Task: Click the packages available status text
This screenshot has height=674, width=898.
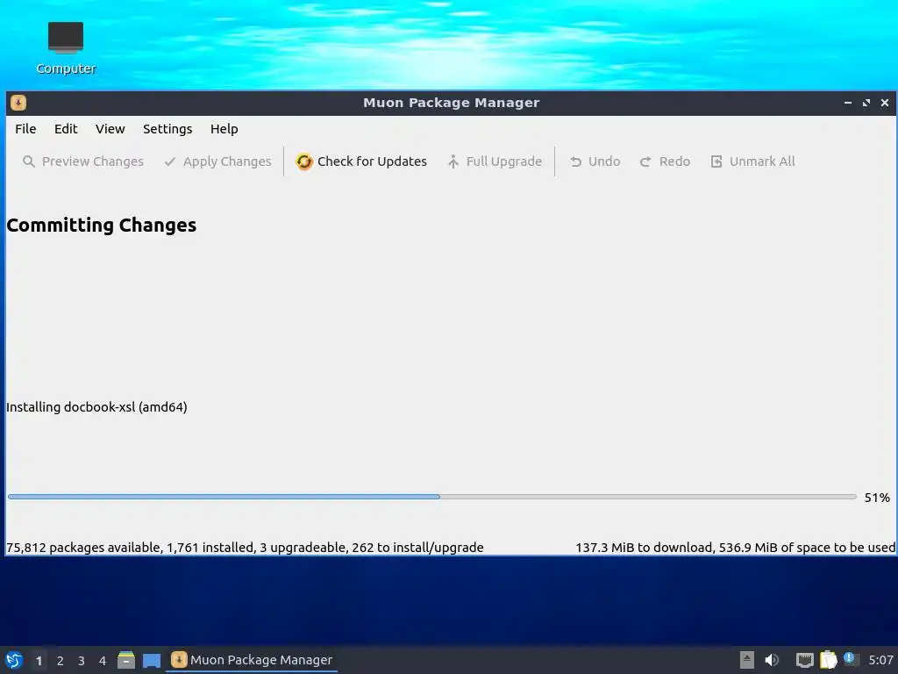Action: click(x=245, y=548)
